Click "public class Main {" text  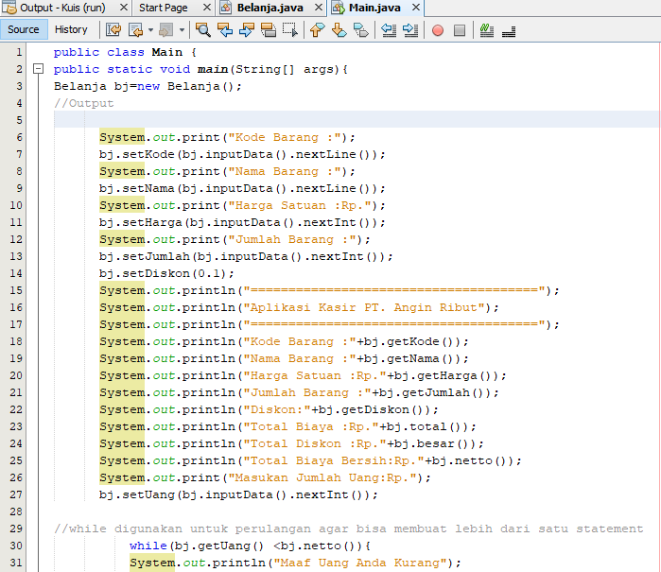[125, 52]
